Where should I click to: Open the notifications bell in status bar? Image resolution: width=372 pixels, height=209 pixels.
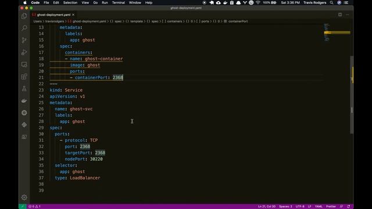pos(349,207)
